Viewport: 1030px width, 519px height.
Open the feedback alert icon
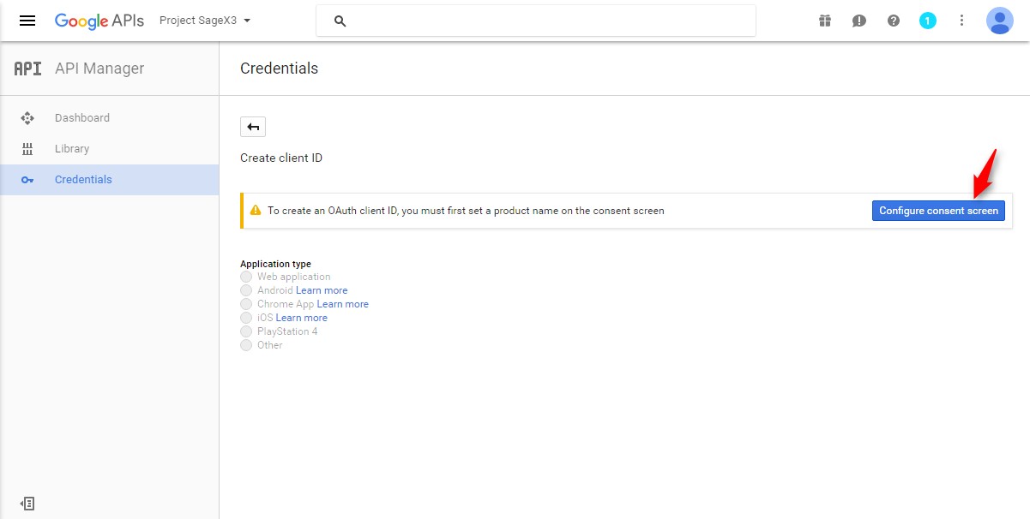(x=859, y=21)
